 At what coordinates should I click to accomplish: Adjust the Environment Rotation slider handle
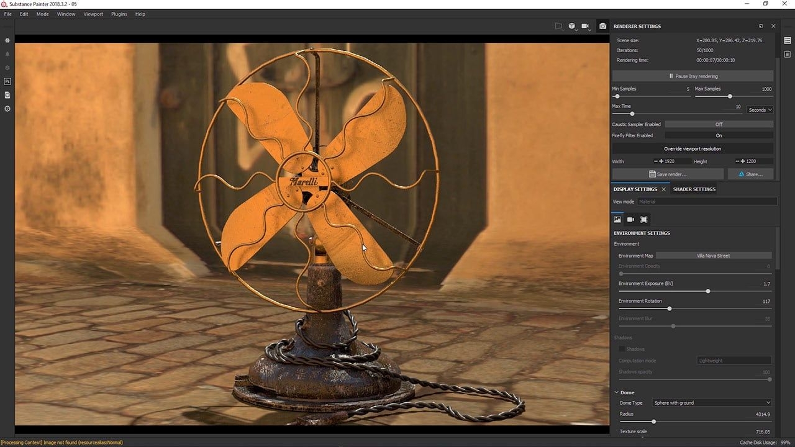670,309
